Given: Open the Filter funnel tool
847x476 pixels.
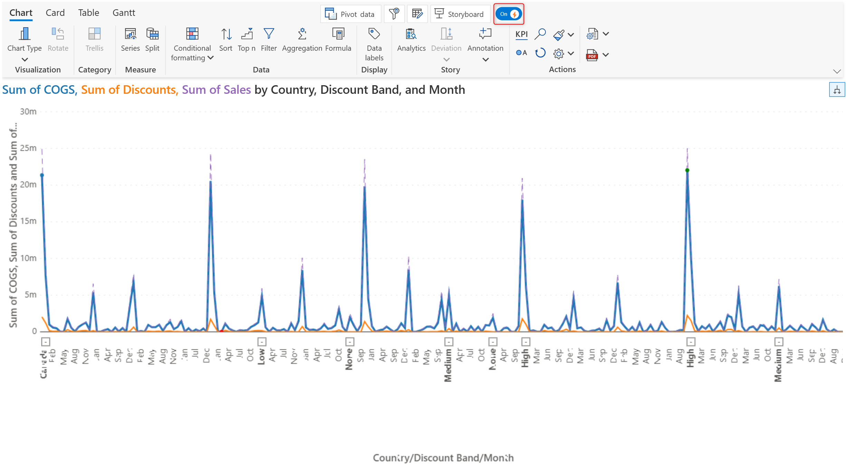Looking at the screenshot, I should pos(269,34).
